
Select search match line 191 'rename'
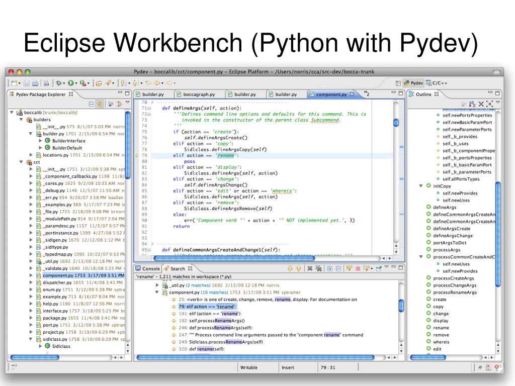(x=210, y=314)
